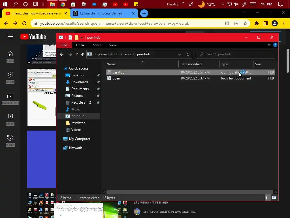Image resolution: width=290 pixels, height=218 pixels.
Task: Go to YouTube Home in sidebar
Action: pyautogui.click(x=10, y=56)
